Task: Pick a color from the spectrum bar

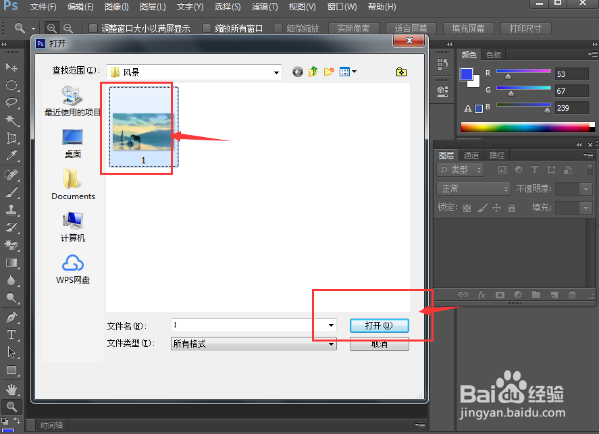Action: click(x=527, y=126)
